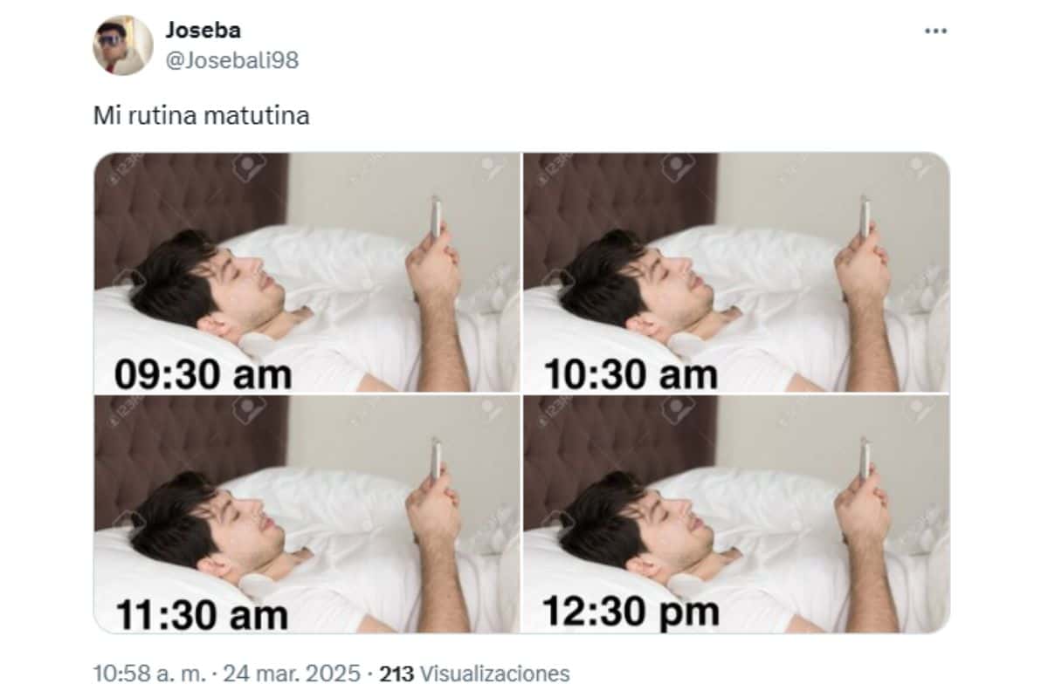Click the phone held in the 11:30 am photo
This screenshot has width=1048, height=698.
point(436,460)
